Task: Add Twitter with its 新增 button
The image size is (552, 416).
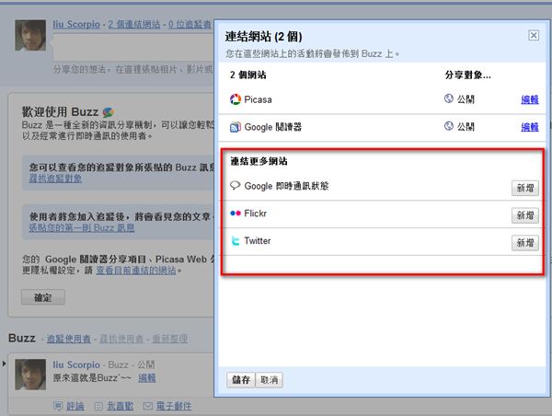Action: tap(525, 243)
